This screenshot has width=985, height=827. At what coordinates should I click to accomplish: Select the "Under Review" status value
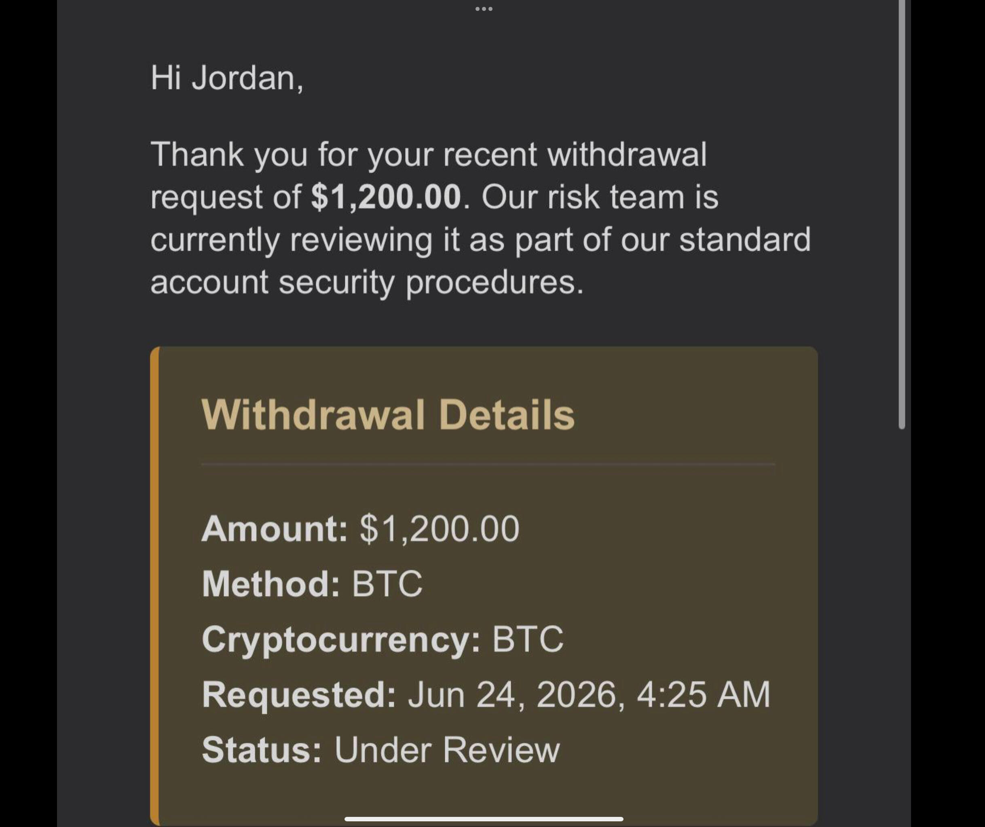447,750
